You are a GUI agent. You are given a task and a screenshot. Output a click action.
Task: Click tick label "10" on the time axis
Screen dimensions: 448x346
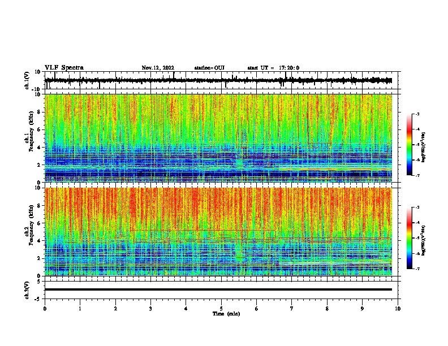tap(398, 309)
